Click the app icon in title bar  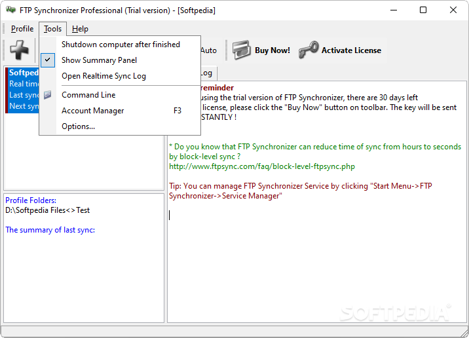coord(10,10)
